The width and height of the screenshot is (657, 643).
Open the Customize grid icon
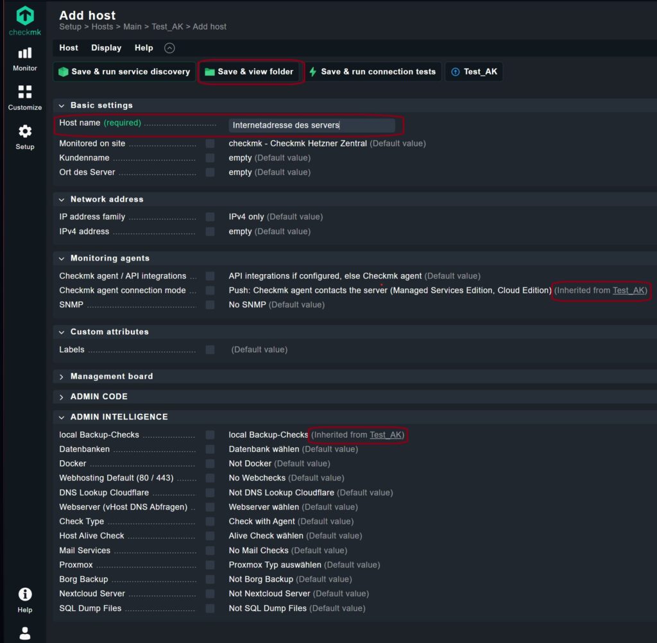25,92
